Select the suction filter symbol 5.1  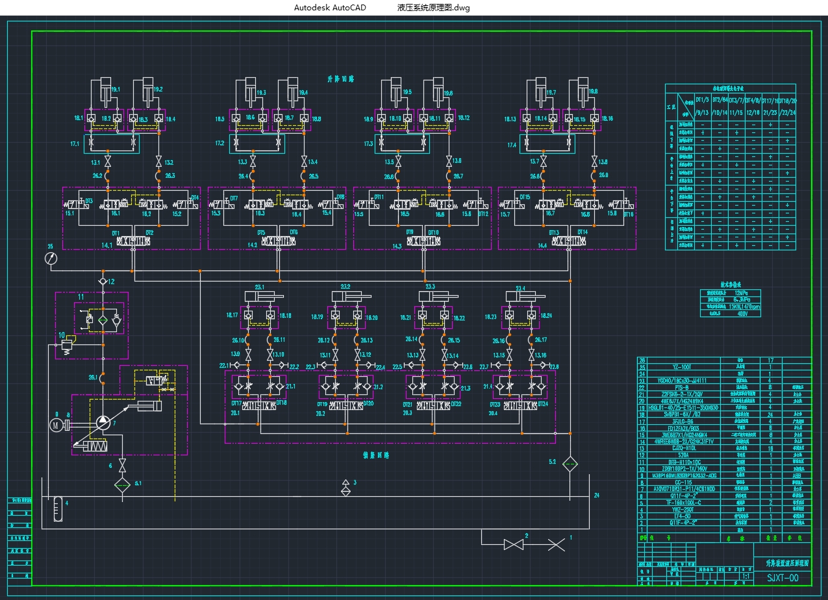click(x=122, y=484)
